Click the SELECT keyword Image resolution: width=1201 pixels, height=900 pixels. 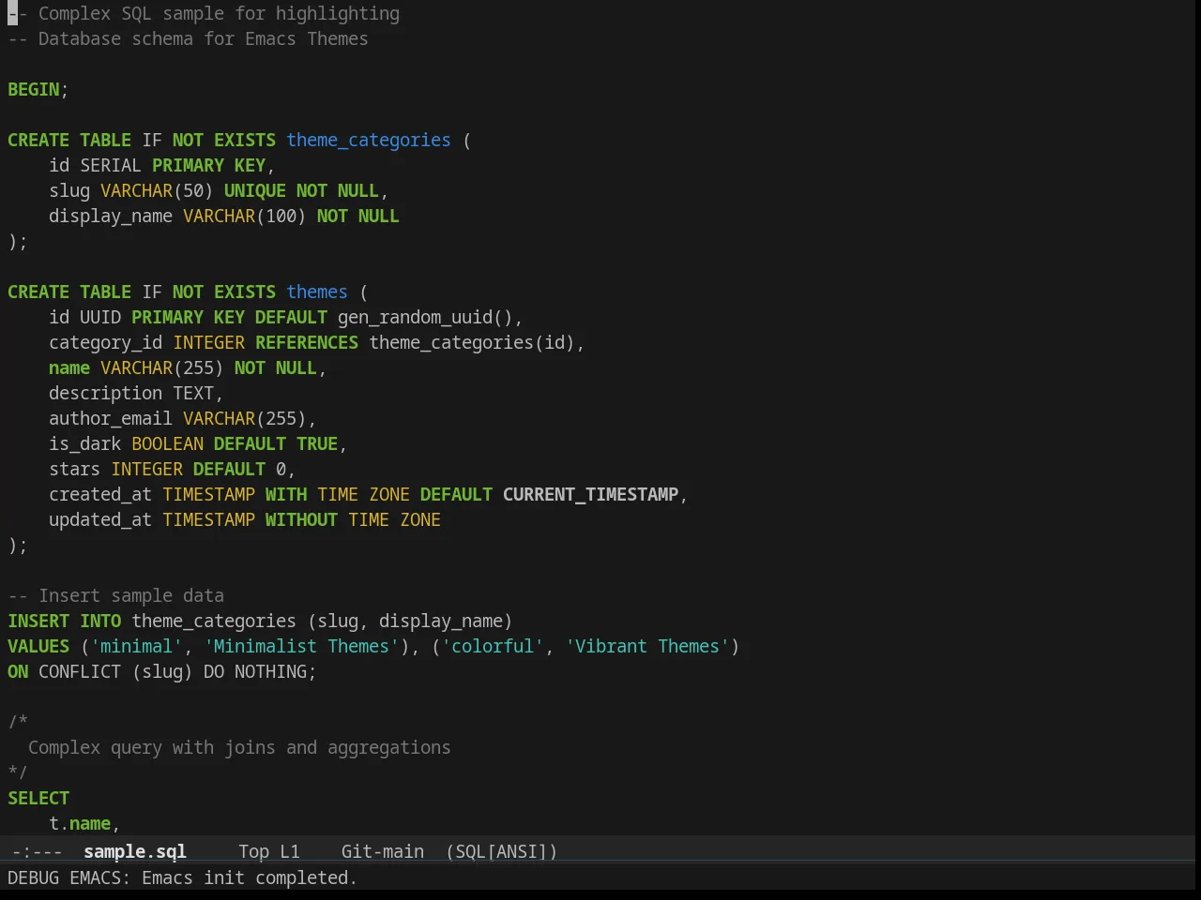click(38, 798)
